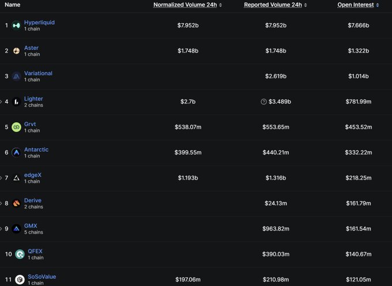The width and height of the screenshot is (392, 286).
Task: Select Antarctic reported volume $440.21m
Action: click(276, 152)
